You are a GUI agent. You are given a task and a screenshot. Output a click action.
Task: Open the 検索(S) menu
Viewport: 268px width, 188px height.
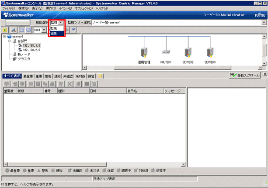click(24, 8)
